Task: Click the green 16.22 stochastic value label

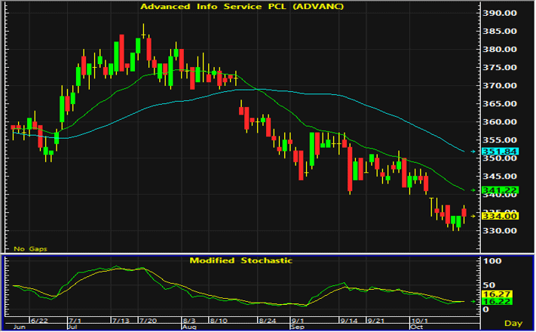Action: coord(497,302)
